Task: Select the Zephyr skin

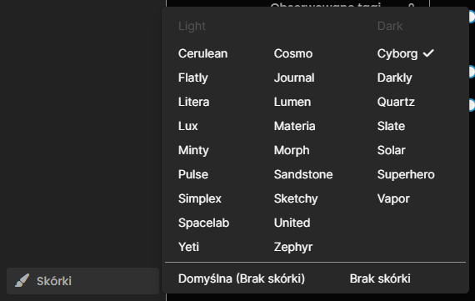Action: coord(293,247)
